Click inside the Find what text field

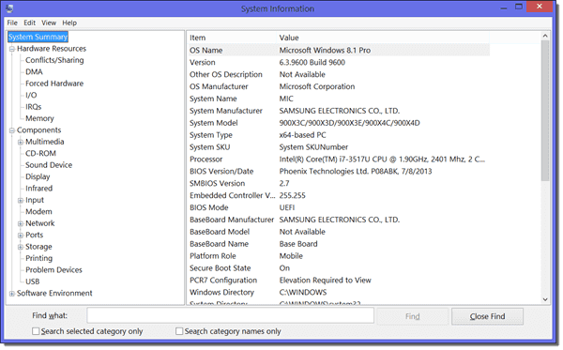[230, 315]
